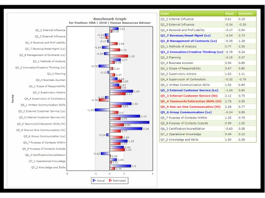Screen dimensions: 265x198
Task: Click Estimated value 1.05 in Contacts Outside table row
Action: coord(242,123)
